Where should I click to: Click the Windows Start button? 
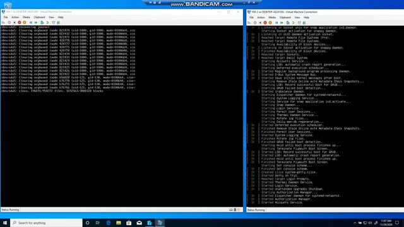click(5, 223)
